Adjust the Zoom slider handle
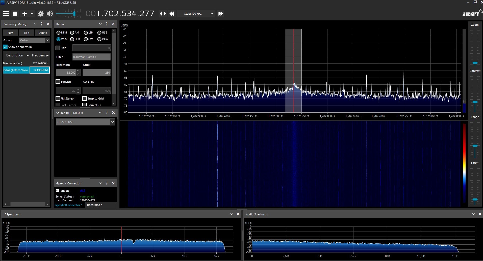This screenshot has width=483, height=261. 475,63
